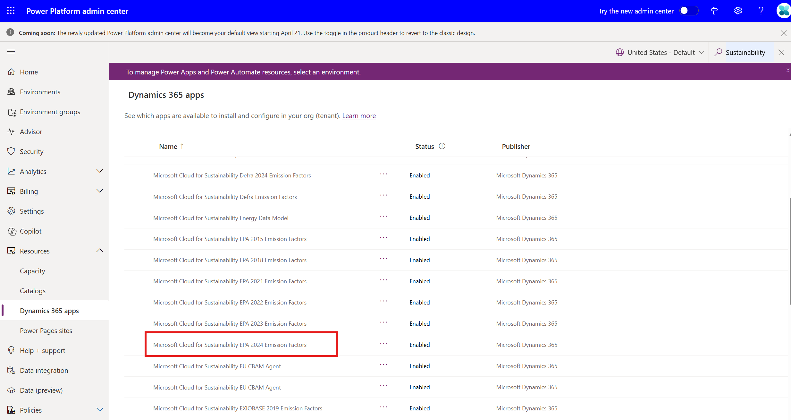Sort by the Name column header
Viewport: 791px width, 420px height.
point(168,146)
